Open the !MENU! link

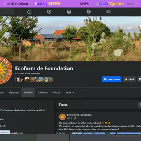[x=132, y=4]
